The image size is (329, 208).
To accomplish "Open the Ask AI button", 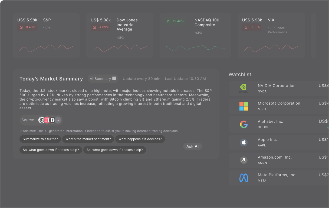I will (193, 146).
